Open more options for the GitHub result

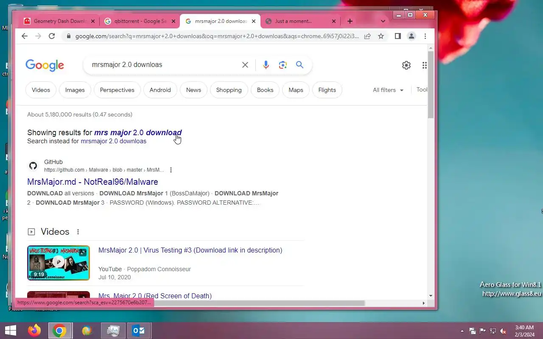171,170
